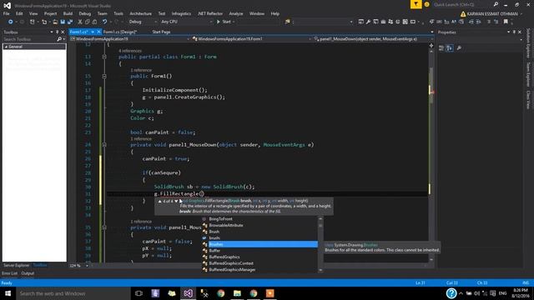The width and height of the screenshot is (534, 300).
Task: Pin the Toolbox panel auto-hide icon
Action: [57, 32]
